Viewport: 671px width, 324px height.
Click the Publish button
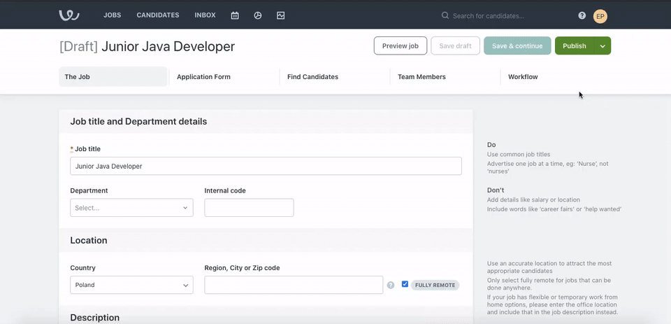(x=575, y=46)
